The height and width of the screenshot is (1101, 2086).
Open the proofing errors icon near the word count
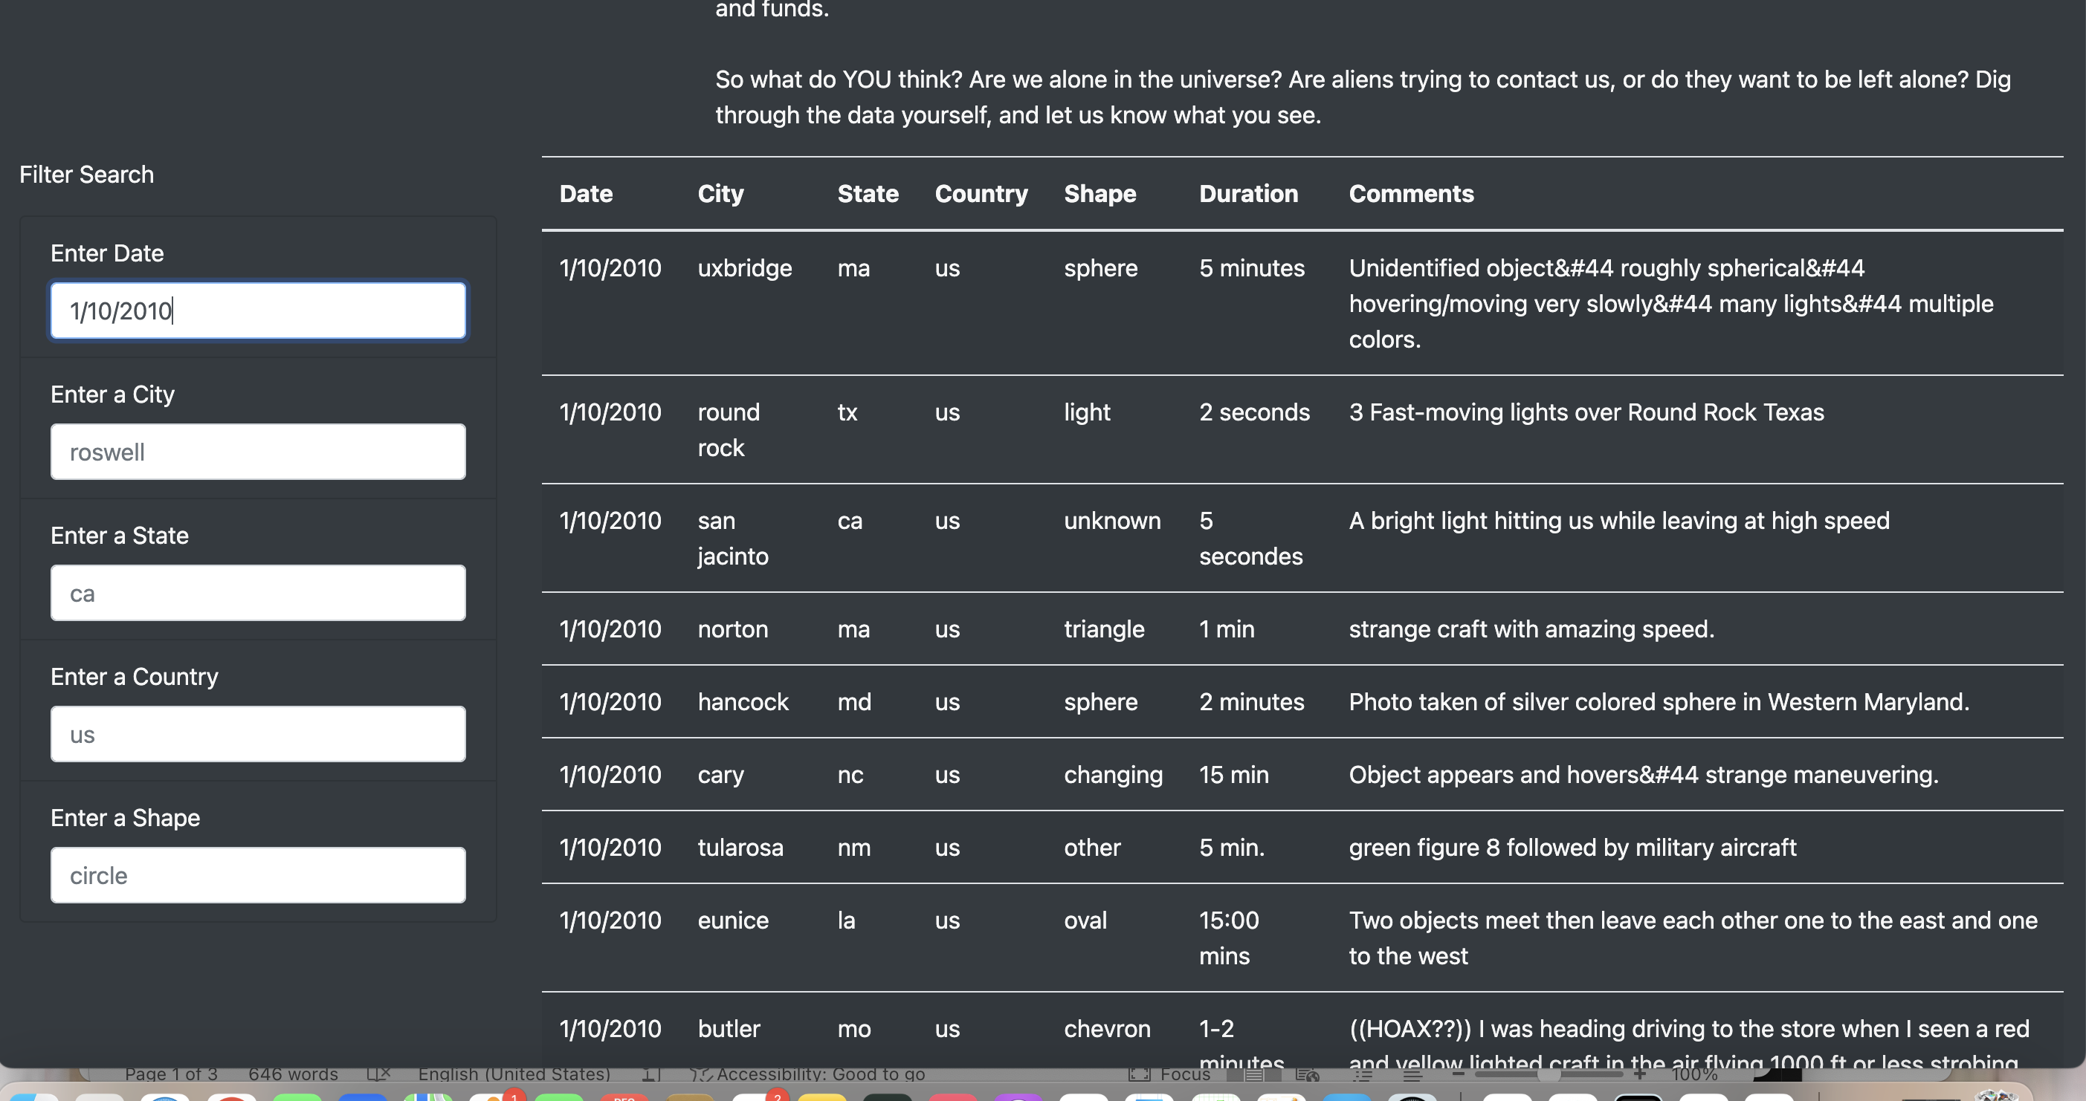pyautogui.click(x=378, y=1074)
